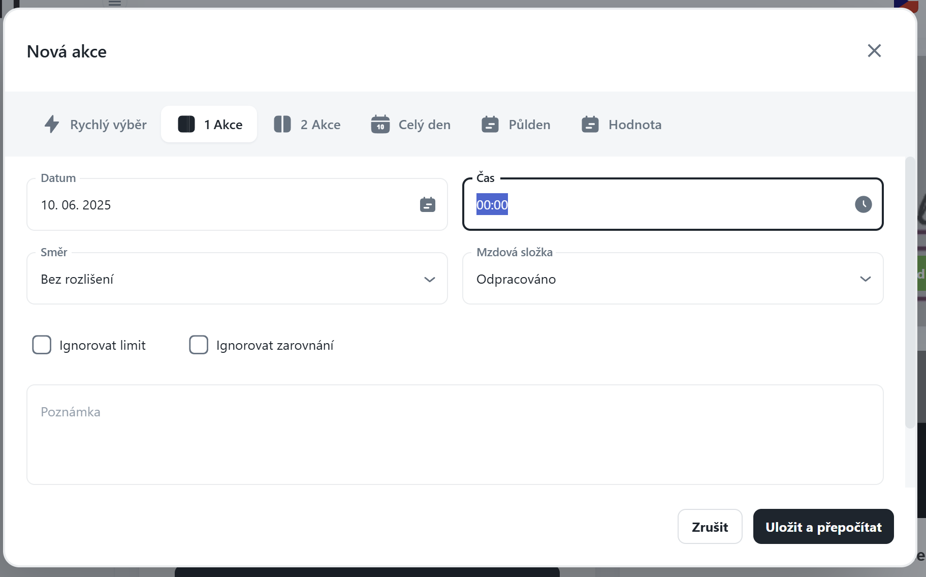926x577 pixels.
Task: Click the lightning bolt Rychlý výběr icon
Action: (x=52, y=124)
